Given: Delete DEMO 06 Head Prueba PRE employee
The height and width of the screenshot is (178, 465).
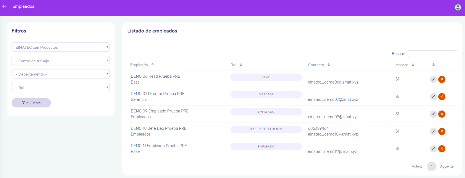Looking at the screenshot, I should 442,79.
